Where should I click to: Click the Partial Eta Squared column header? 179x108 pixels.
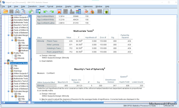(125, 36)
